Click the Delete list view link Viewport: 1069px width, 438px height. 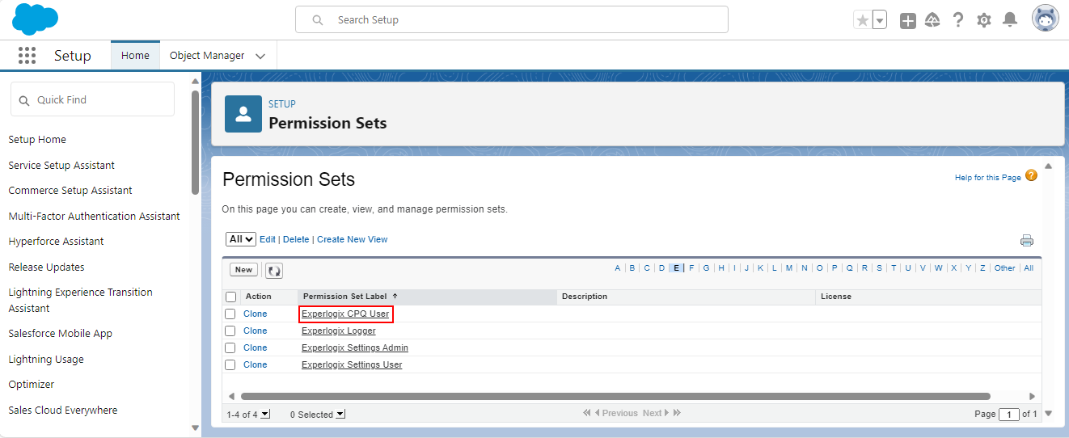(296, 239)
